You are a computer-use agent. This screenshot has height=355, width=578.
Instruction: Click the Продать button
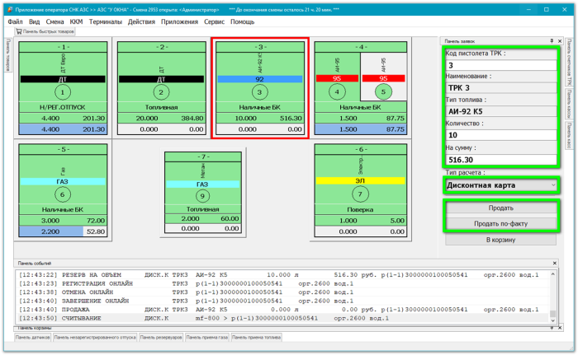pos(501,208)
